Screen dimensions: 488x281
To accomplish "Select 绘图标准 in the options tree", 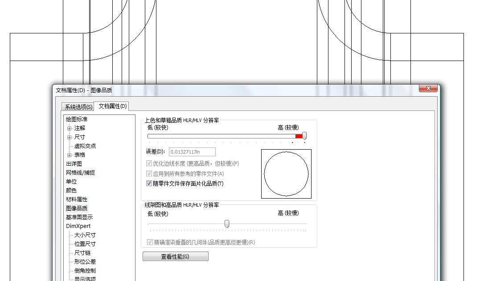I will (77, 119).
